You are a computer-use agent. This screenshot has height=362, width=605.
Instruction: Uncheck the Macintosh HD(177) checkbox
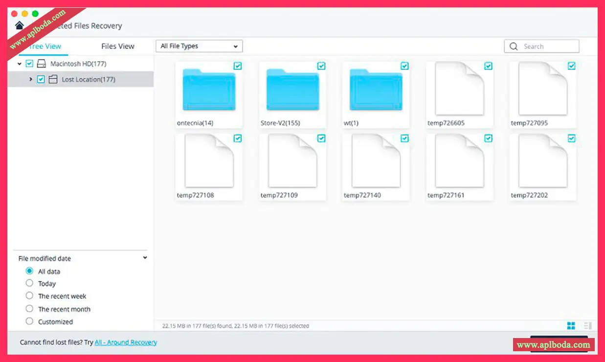[x=29, y=64]
